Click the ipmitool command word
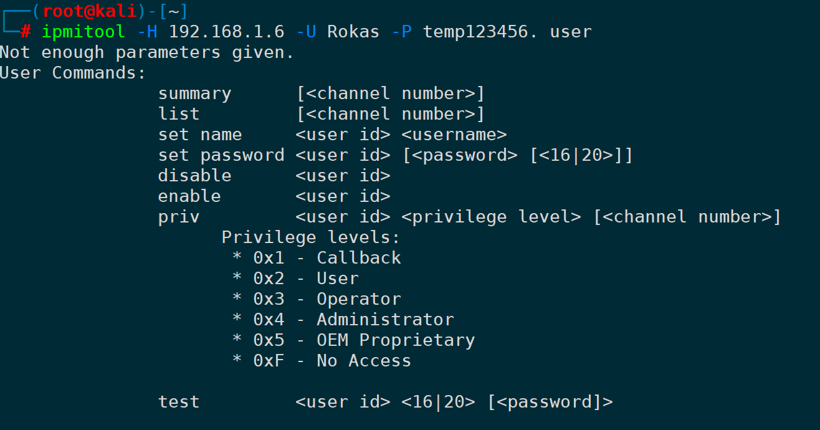Image resolution: width=820 pixels, height=430 pixels. 83,32
